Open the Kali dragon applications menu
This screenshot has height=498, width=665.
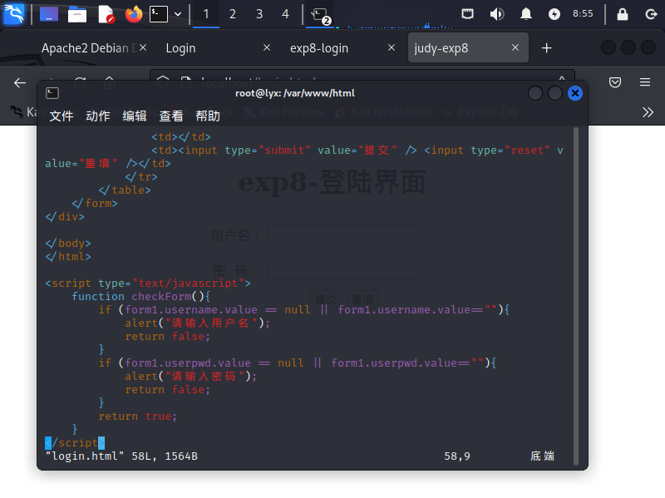click(x=14, y=13)
